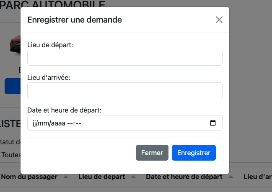Click the Lieu de depart column header
The image size is (272, 192).
click(x=102, y=177)
